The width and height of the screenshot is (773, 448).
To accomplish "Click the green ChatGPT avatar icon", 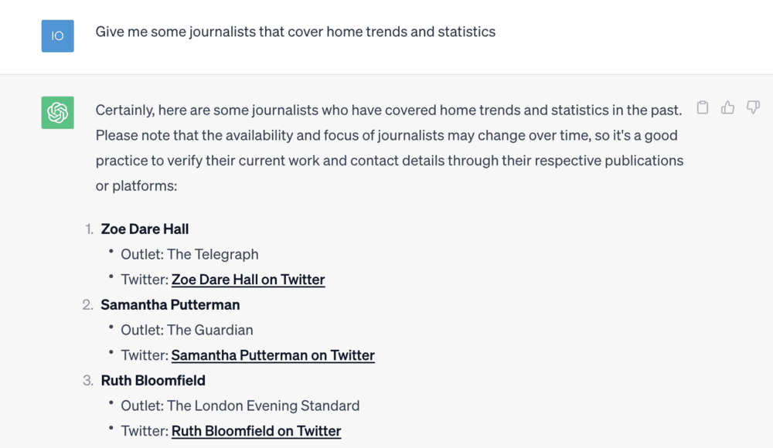I will click(56, 113).
